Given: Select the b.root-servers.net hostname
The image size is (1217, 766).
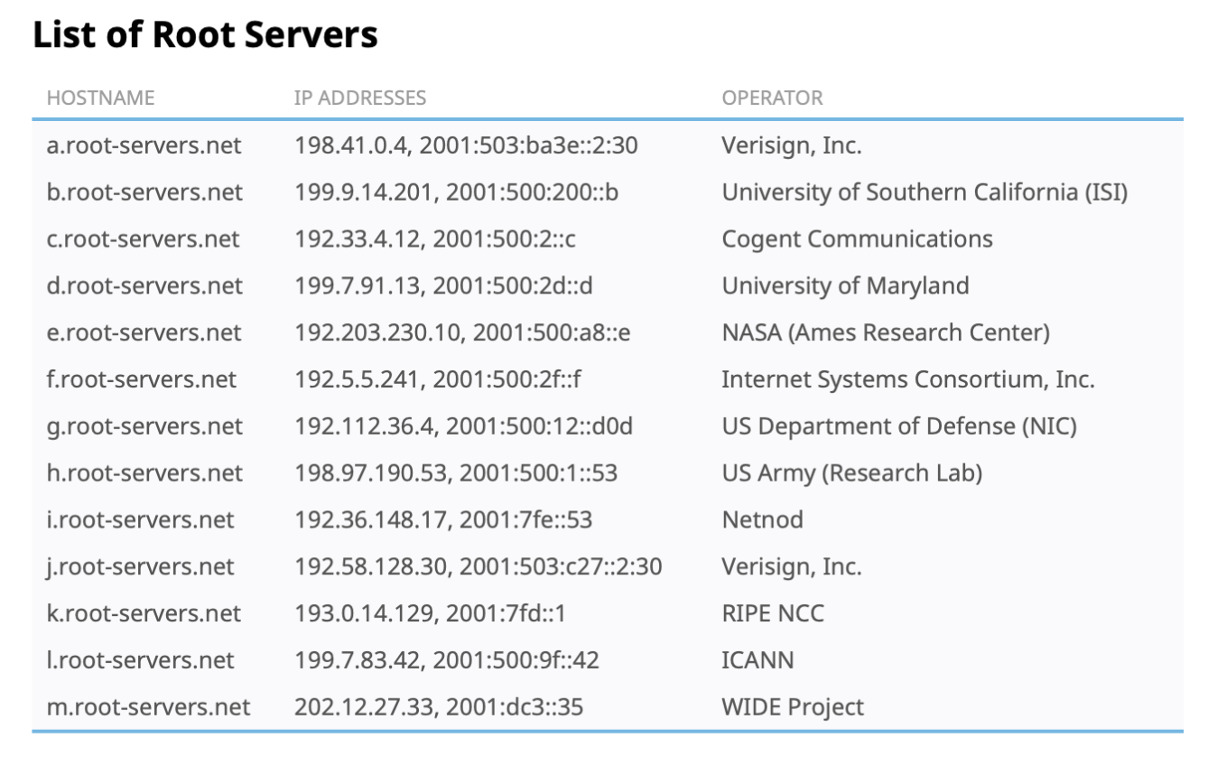Looking at the screenshot, I should (x=144, y=192).
